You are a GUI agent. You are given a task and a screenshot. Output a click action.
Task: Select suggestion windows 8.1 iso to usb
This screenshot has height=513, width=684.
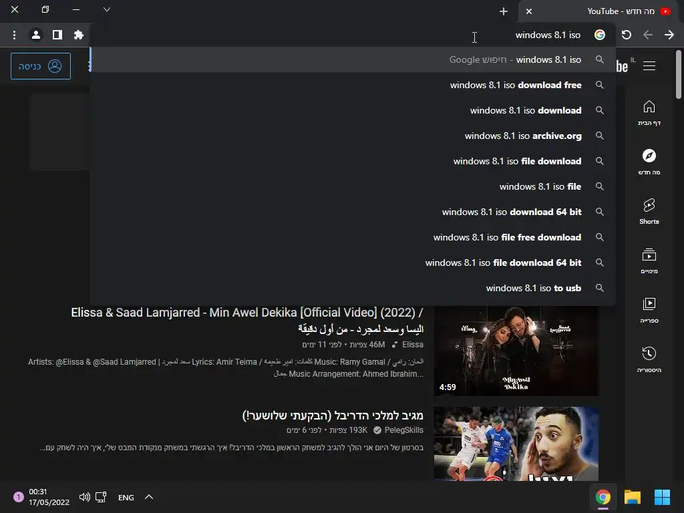pyautogui.click(x=353, y=288)
